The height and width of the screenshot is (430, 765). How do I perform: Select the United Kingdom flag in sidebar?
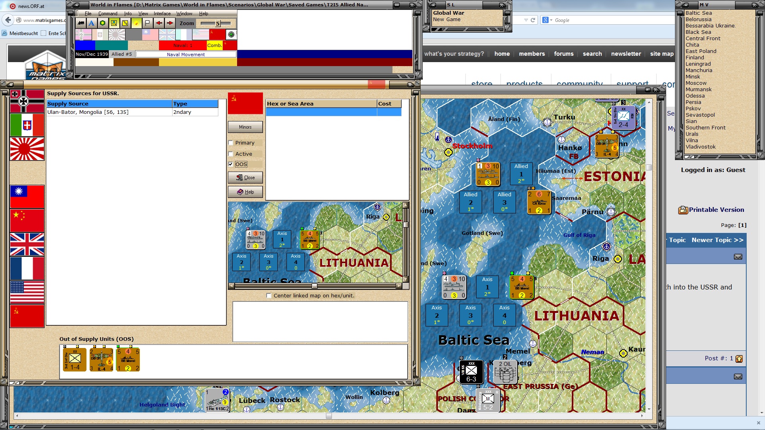coord(27,244)
